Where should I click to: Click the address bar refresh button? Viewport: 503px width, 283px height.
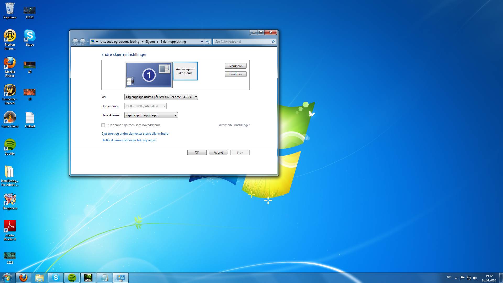(x=208, y=42)
